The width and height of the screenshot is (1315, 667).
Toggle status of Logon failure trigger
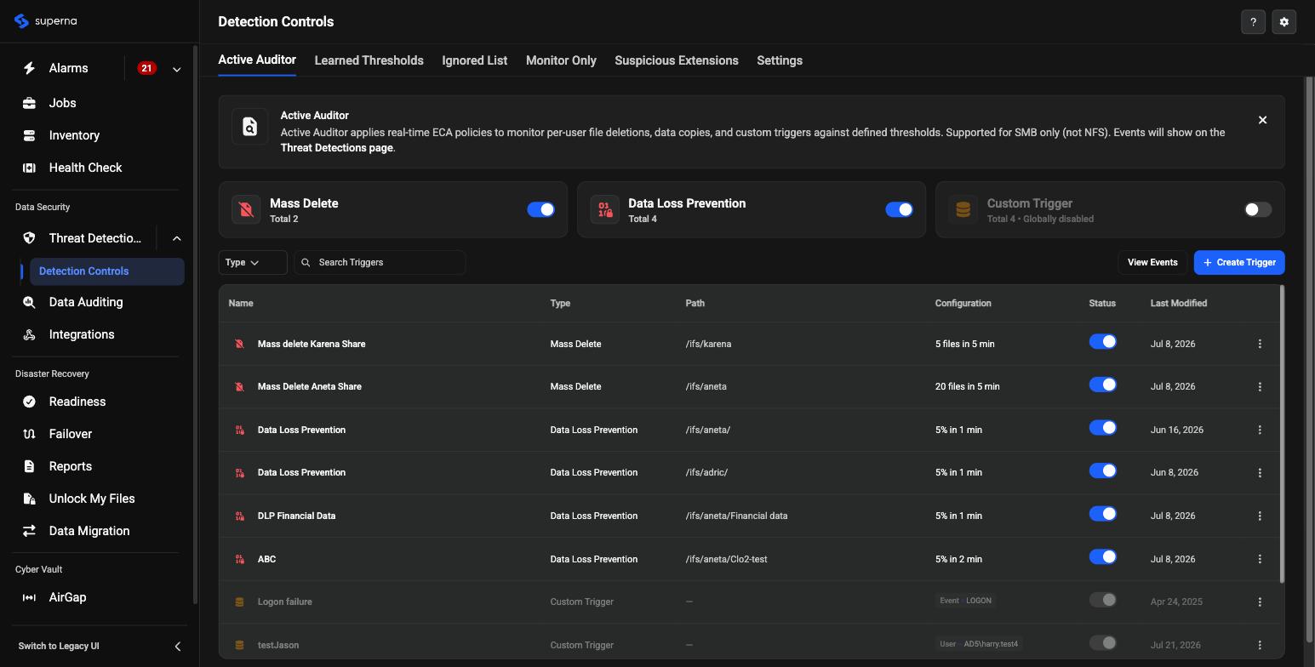click(x=1102, y=600)
